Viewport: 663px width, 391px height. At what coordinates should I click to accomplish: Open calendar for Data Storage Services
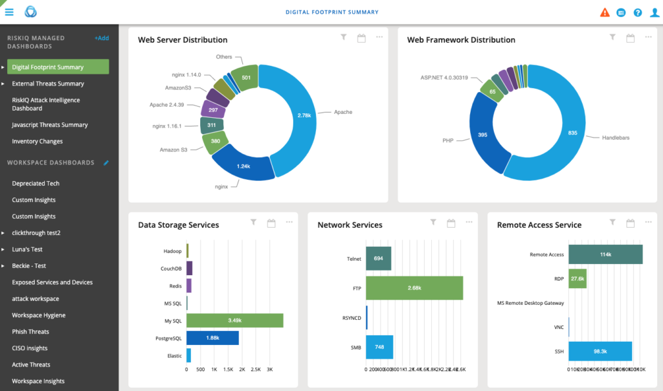pos(271,223)
